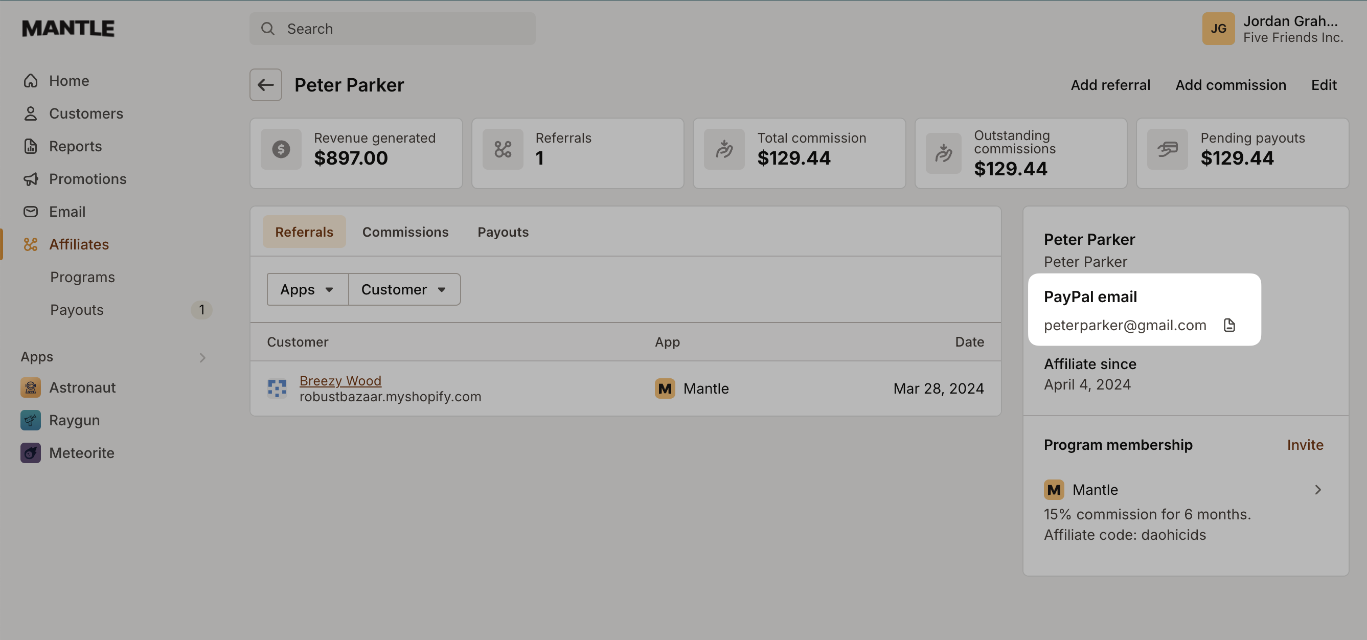This screenshot has height=640, width=1367.
Task: Click the Add referral button
Action: tap(1110, 84)
